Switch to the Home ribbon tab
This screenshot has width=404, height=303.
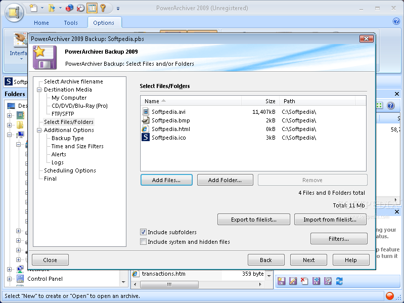[41, 23]
